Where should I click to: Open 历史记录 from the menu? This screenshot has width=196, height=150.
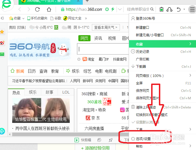coord(163,51)
